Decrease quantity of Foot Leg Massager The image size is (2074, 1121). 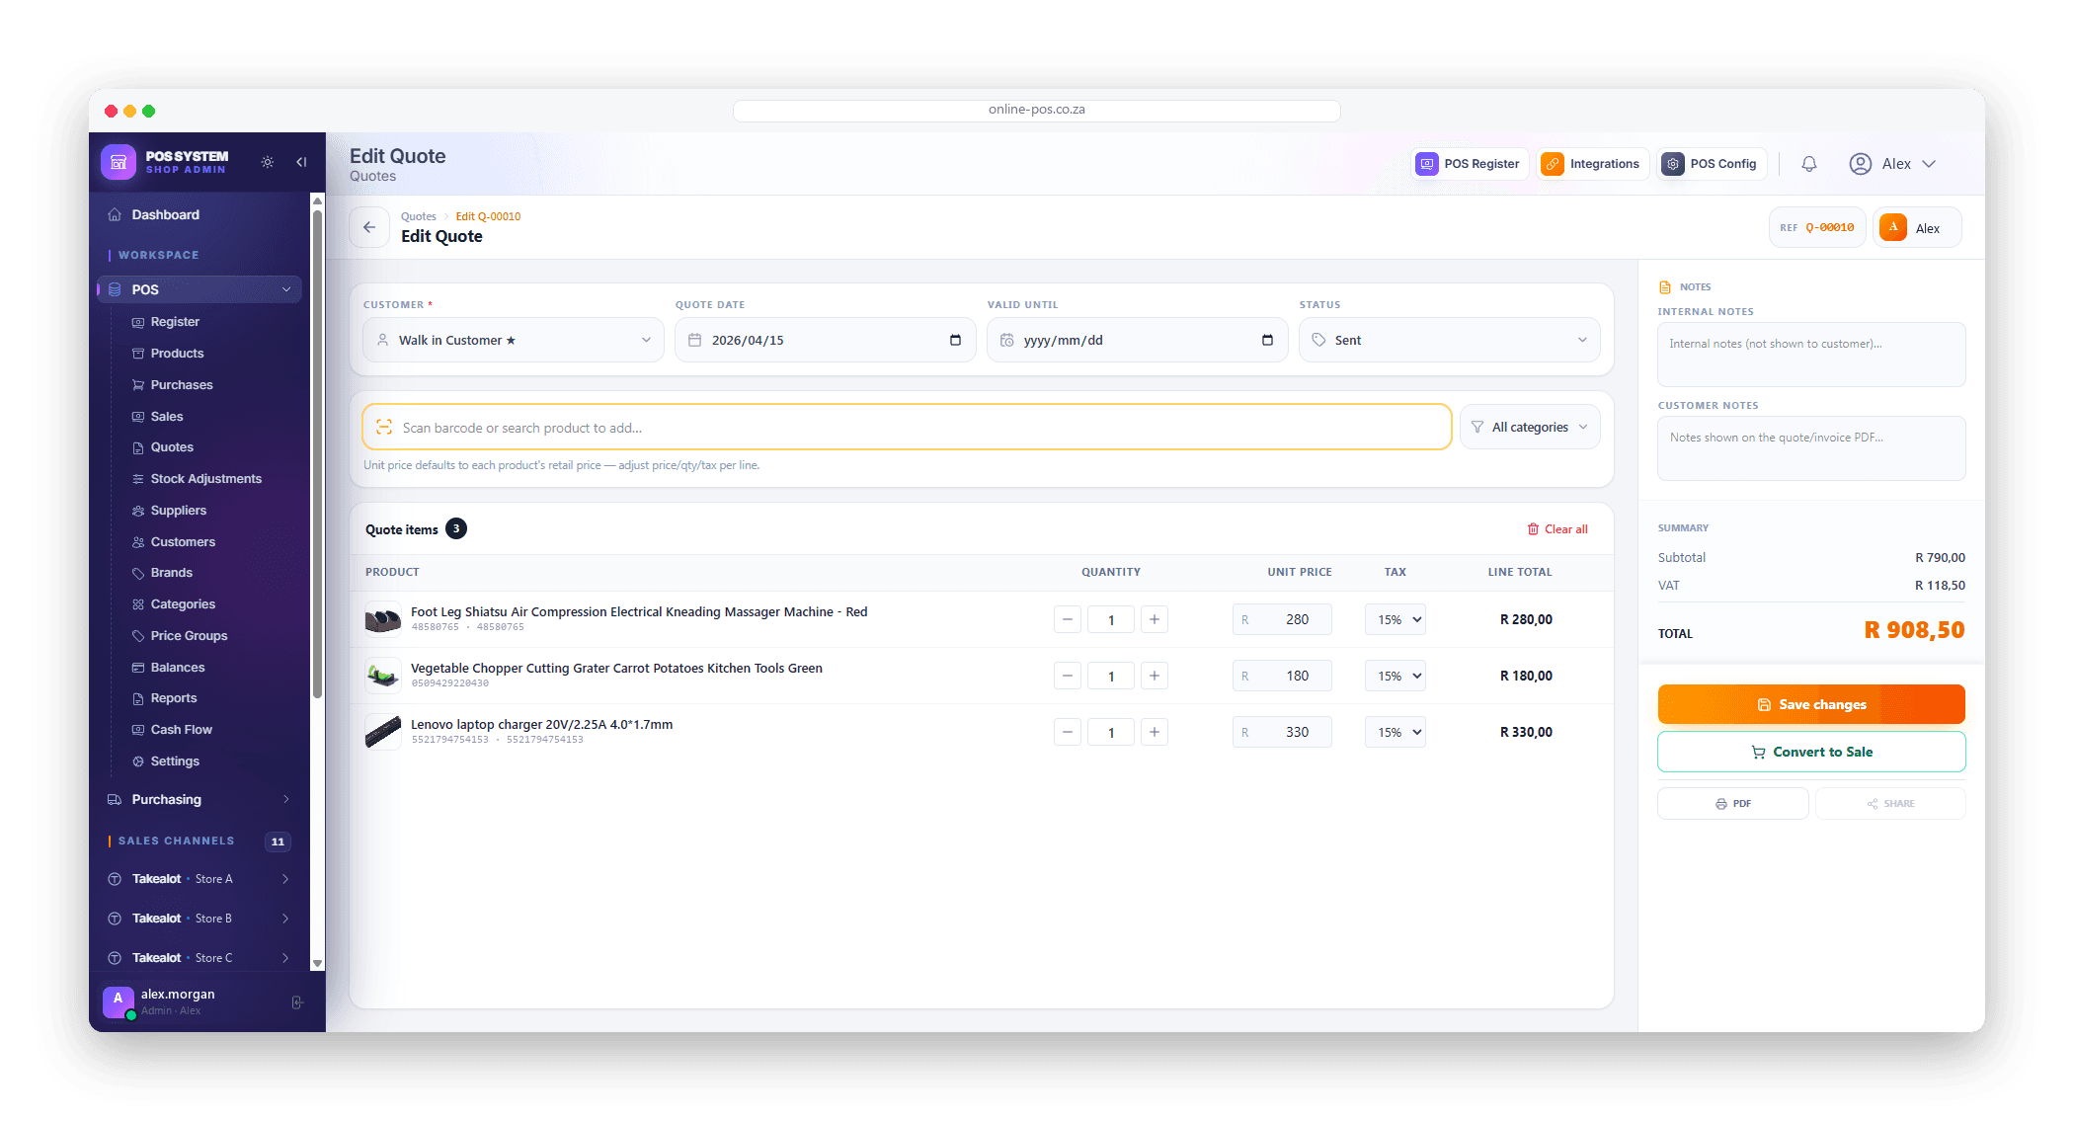pyautogui.click(x=1068, y=619)
